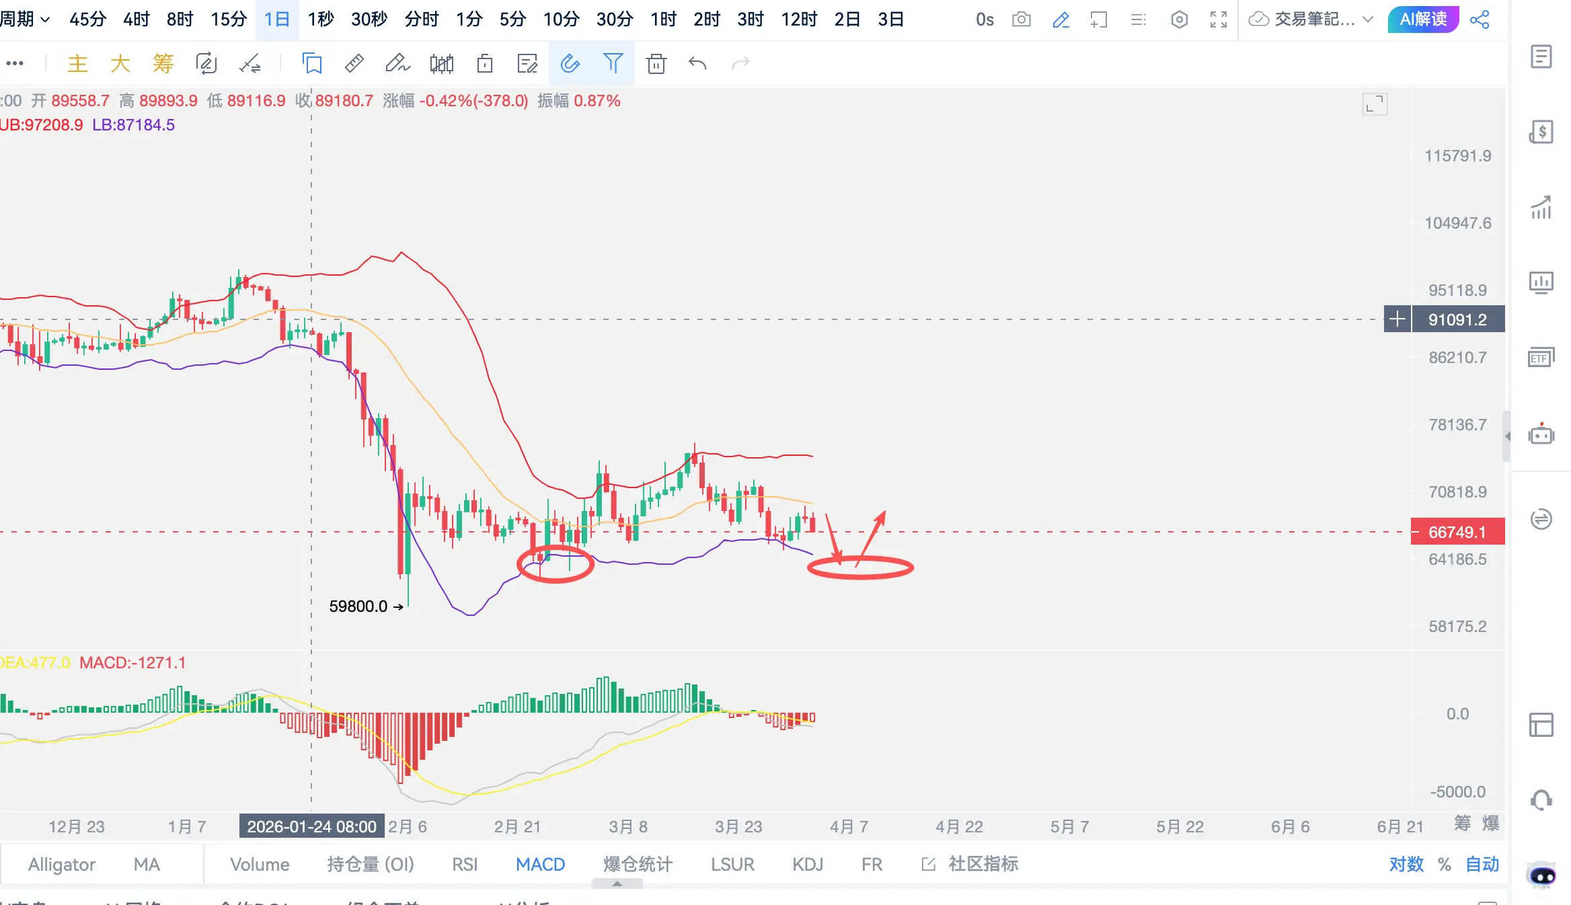Toggle the magnet snap mode
The image size is (1571, 905).
click(570, 63)
